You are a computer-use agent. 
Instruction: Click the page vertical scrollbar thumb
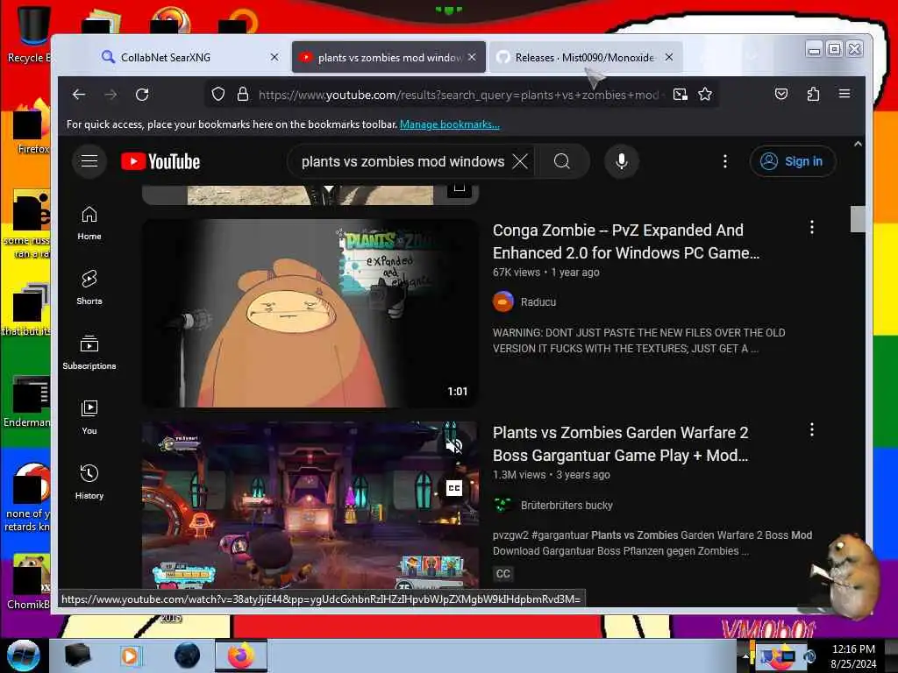[858, 218]
